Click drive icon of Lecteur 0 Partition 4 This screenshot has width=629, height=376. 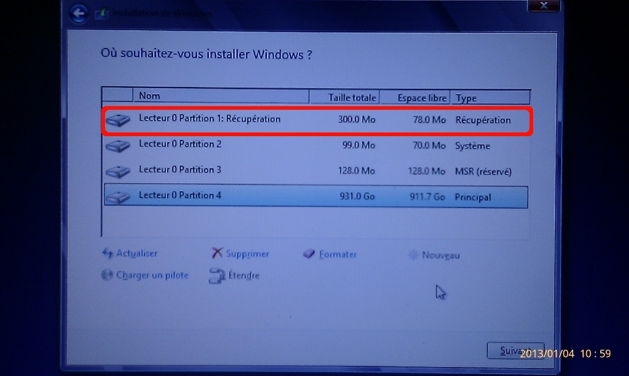118,197
